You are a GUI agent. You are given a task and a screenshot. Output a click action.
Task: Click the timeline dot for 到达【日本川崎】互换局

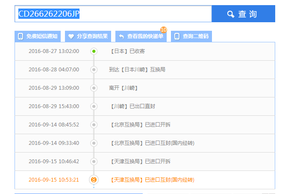point(94,70)
